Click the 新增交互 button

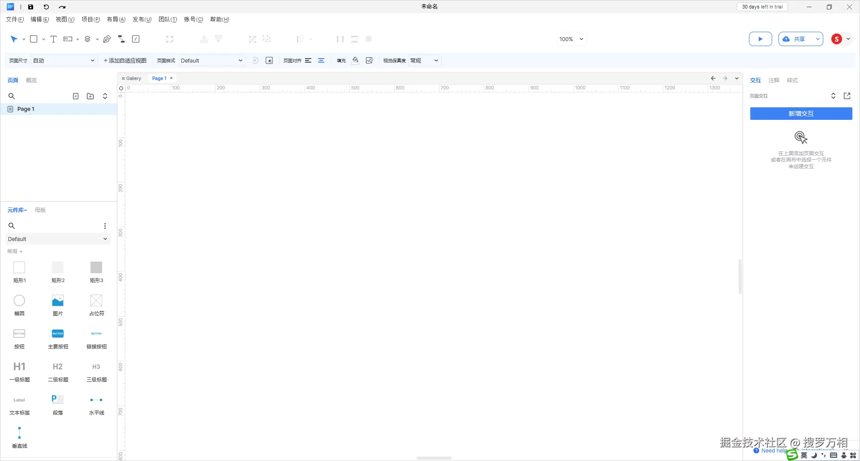point(801,114)
